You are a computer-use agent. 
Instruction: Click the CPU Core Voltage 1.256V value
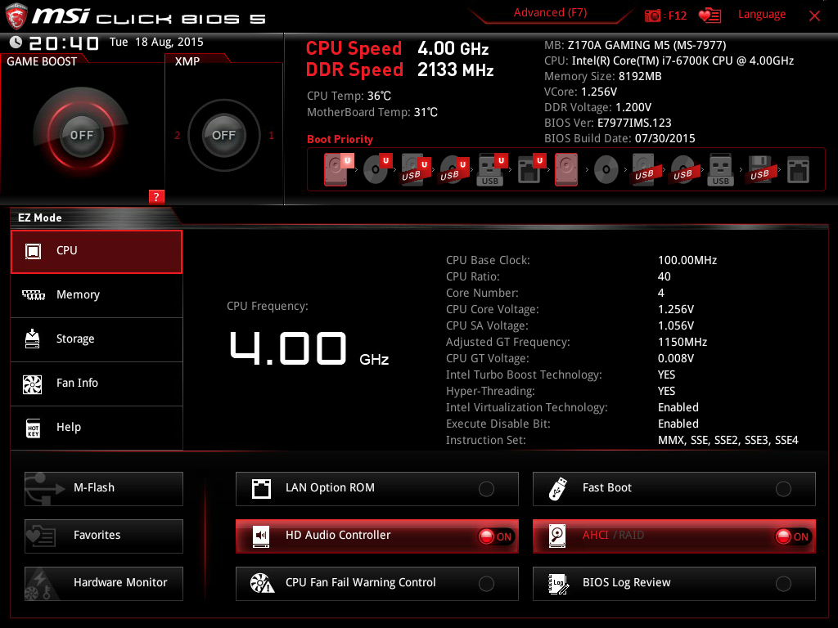click(x=676, y=309)
